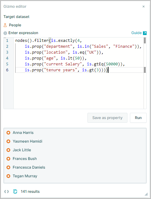Place cursor in empty code editor area
The width and height of the screenshot is (151, 199).
(x=78, y=91)
